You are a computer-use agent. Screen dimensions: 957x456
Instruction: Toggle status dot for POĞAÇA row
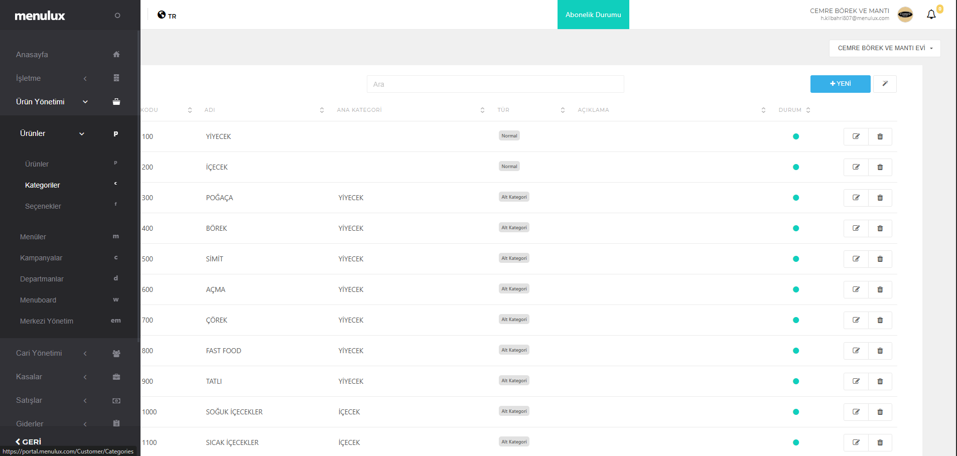(796, 198)
